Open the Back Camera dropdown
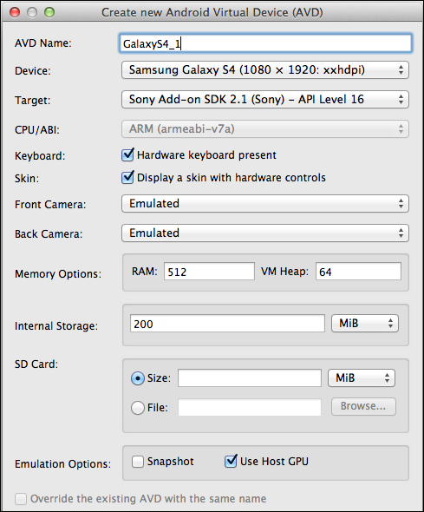The image size is (424, 512). pos(265,233)
